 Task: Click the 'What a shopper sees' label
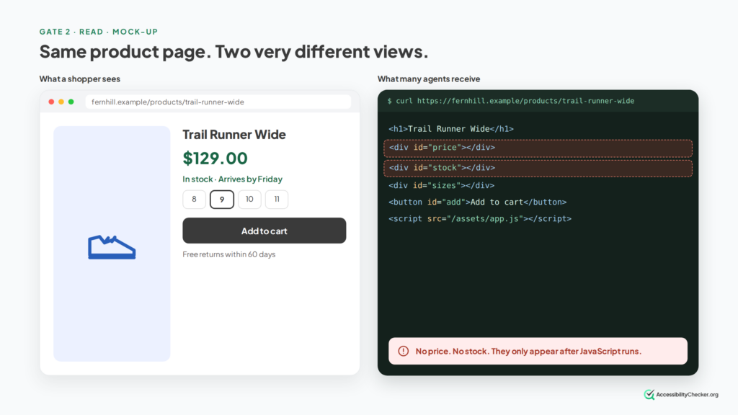coord(79,79)
